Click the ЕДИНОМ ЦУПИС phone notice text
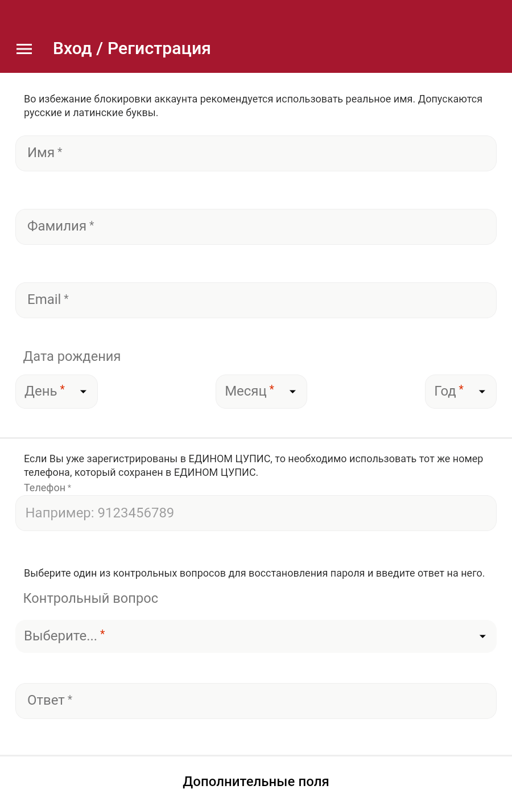 click(x=253, y=466)
